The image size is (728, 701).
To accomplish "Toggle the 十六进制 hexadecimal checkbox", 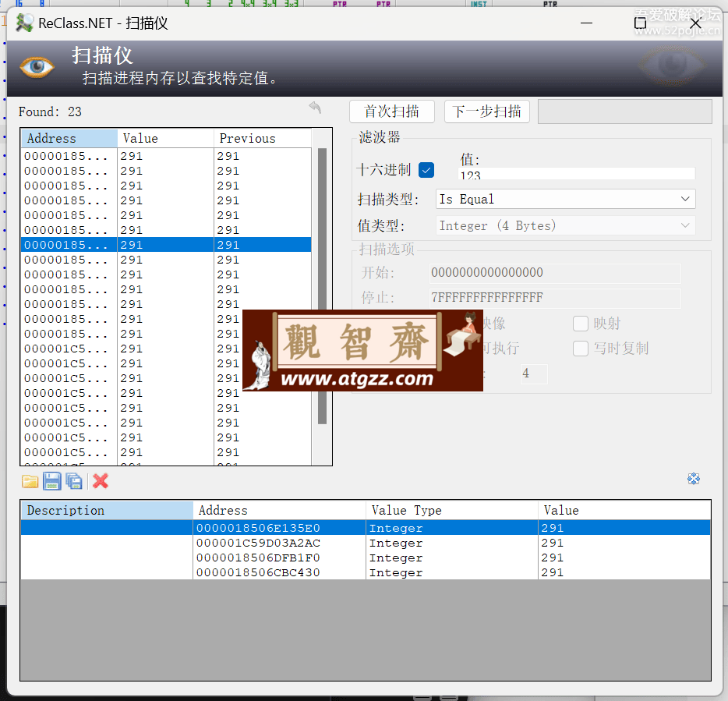I will coord(426,170).
